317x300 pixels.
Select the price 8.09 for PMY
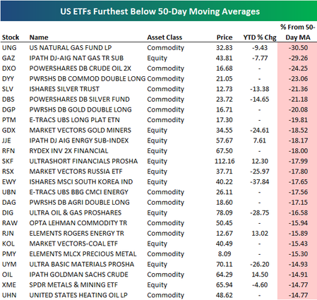[x=225, y=254]
